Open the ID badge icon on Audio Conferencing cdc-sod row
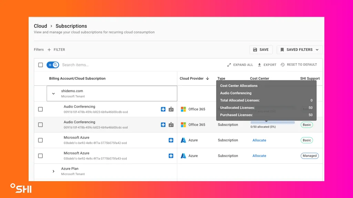353x198 pixels. coord(171,125)
